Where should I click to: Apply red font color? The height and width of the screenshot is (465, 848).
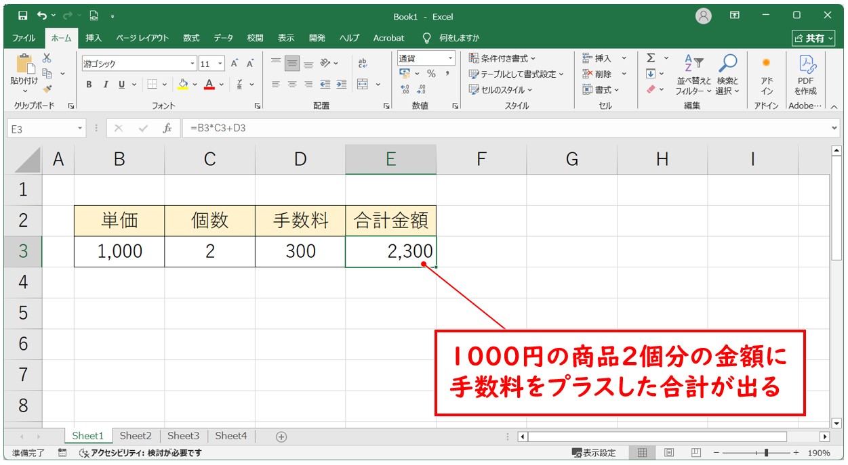pyautogui.click(x=209, y=85)
